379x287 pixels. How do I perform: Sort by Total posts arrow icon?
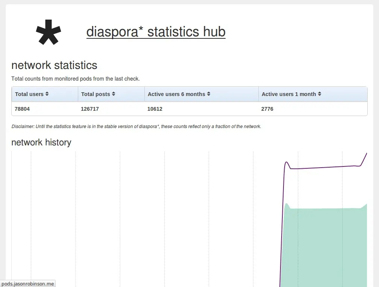(x=114, y=94)
